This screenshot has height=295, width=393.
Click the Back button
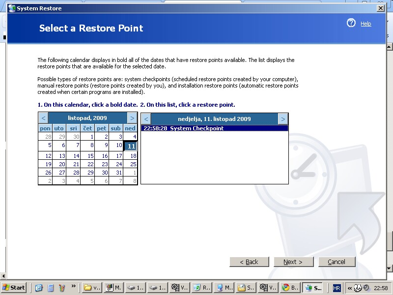pos(249,262)
